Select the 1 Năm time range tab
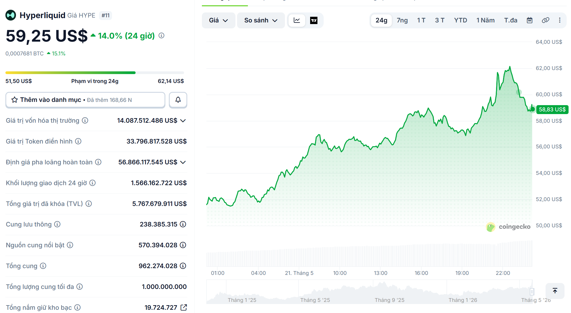571x313 pixels. pyautogui.click(x=485, y=20)
